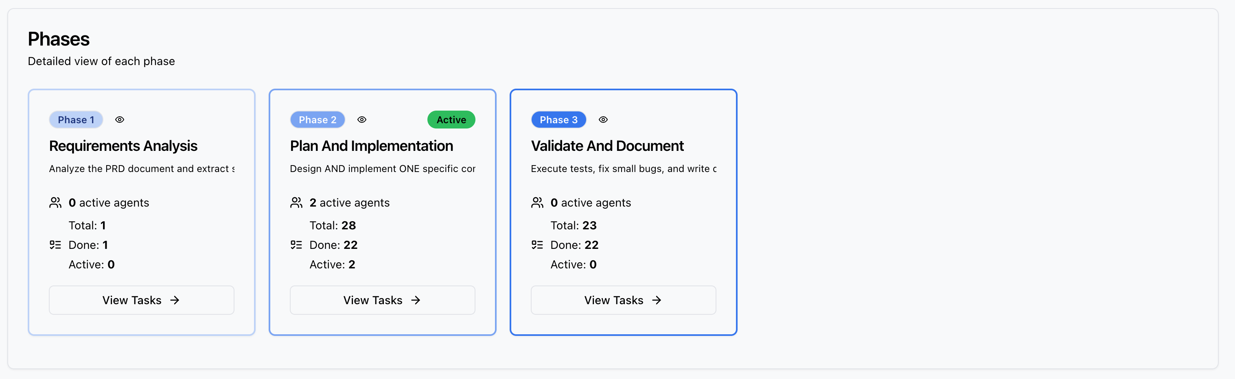1235x379 pixels.
Task: Click the Plan And Implementation title
Action: click(x=371, y=146)
